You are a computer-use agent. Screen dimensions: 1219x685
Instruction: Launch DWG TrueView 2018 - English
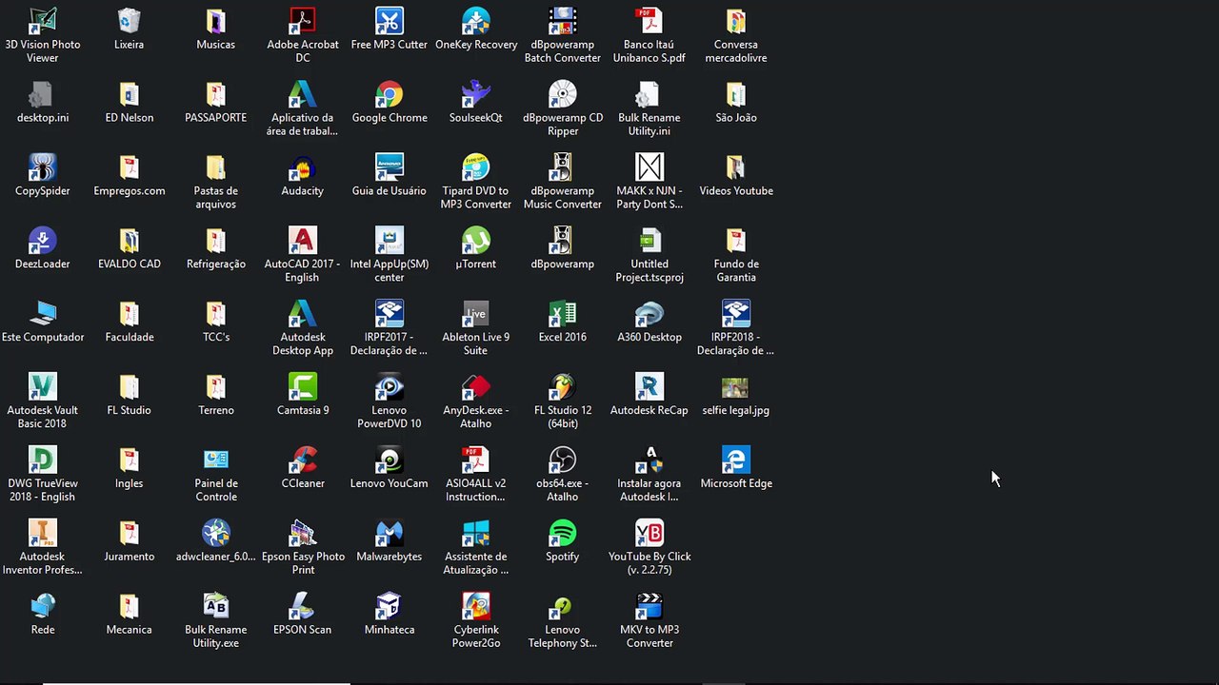coord(43,461)
